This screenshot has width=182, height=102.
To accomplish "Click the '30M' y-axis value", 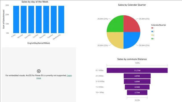I will coord(7,5).
